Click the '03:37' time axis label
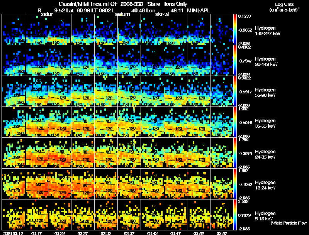The width and height of the screenshot is (309, 235). pos(129,233)
